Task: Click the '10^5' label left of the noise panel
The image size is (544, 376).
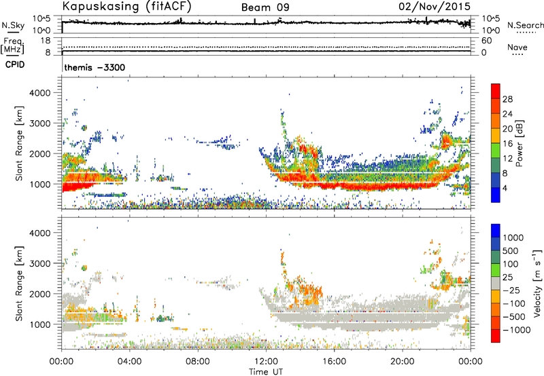Action: point(41,19)
